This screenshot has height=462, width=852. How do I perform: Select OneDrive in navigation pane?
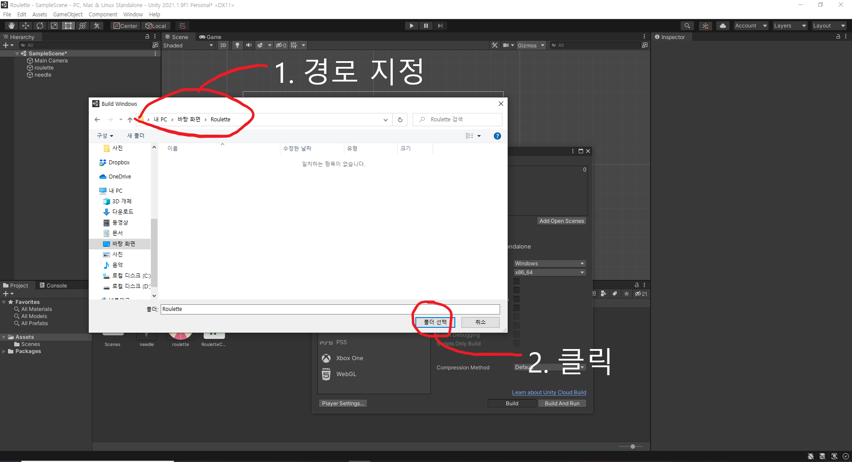pos(119,177)
